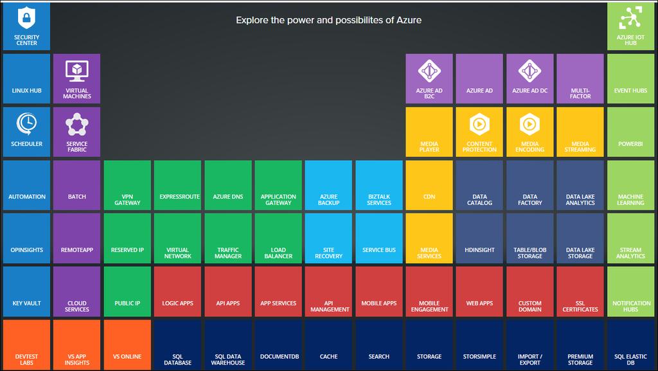The width and height of the screenshot is (658, 371).
Task: Select the Load Balancer tile
Action: 278,239
